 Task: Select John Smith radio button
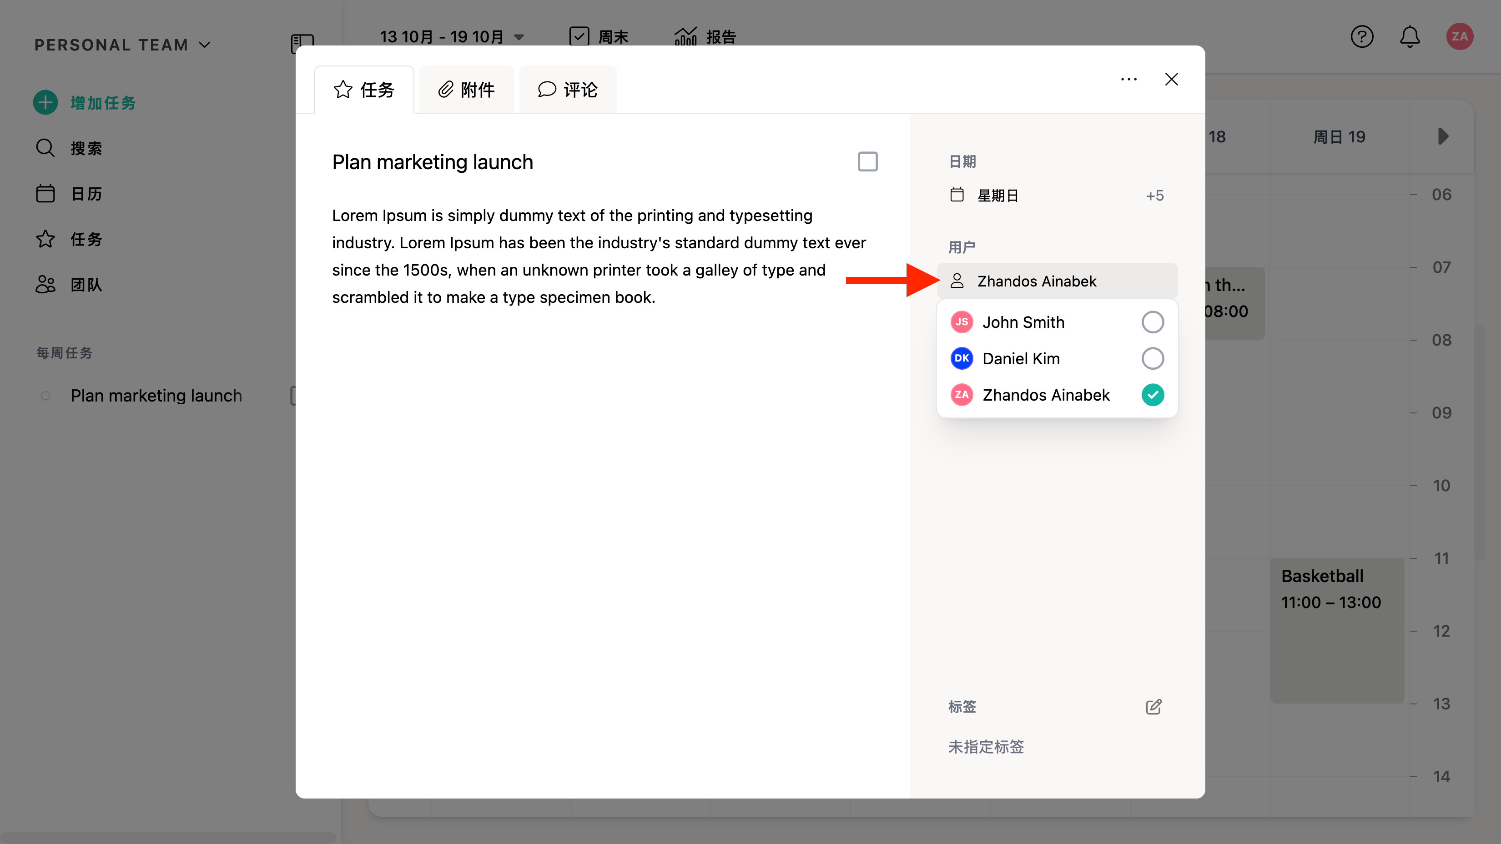tap(1152, 322)
